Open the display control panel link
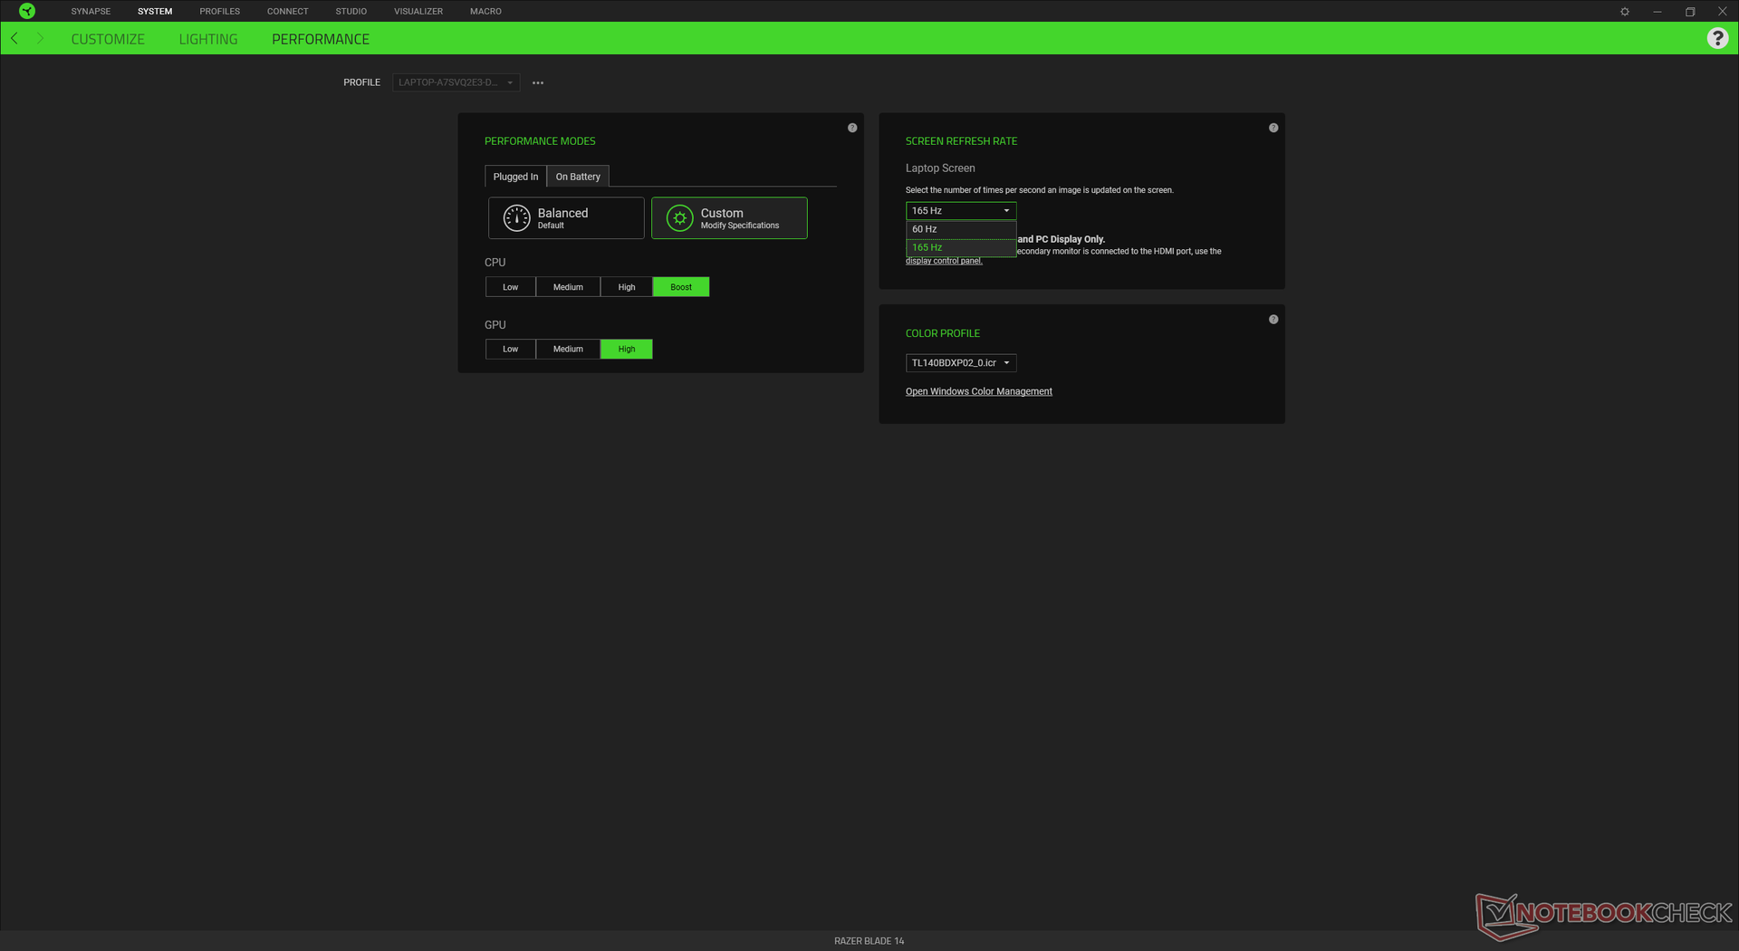Screen dimensions: 1739x951 click(944, 261)
